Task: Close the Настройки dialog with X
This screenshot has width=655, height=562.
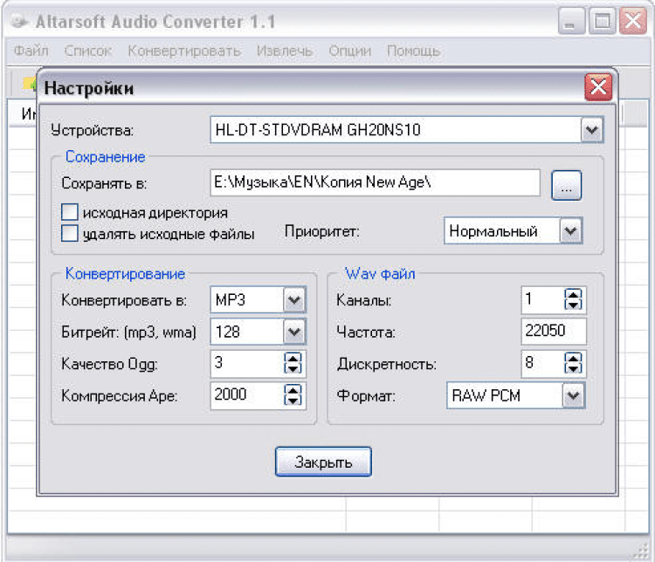Action: click(598, 87)
